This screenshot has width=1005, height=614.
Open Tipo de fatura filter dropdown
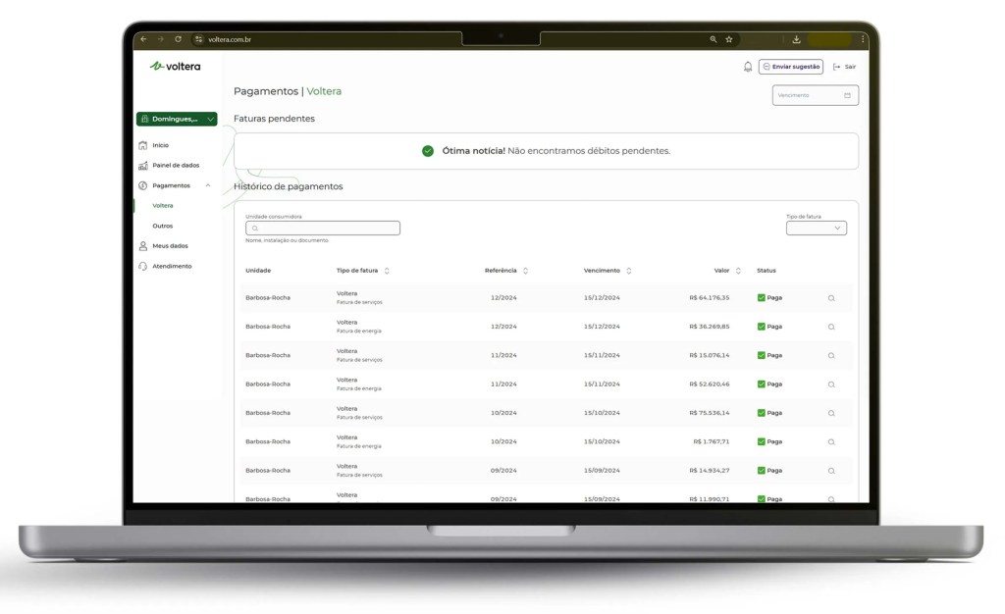point(817,228)
